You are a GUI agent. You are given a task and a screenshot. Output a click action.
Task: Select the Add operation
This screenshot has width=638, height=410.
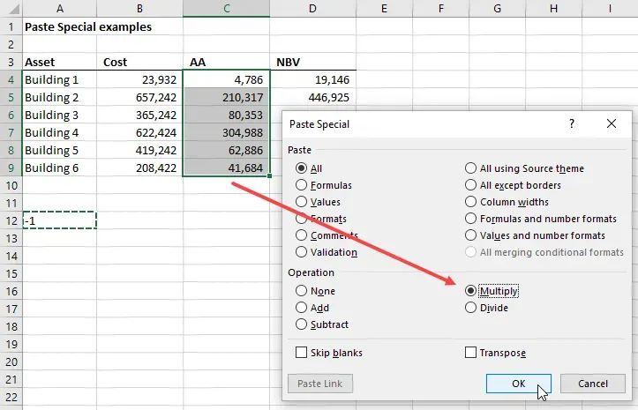[303, 308]
